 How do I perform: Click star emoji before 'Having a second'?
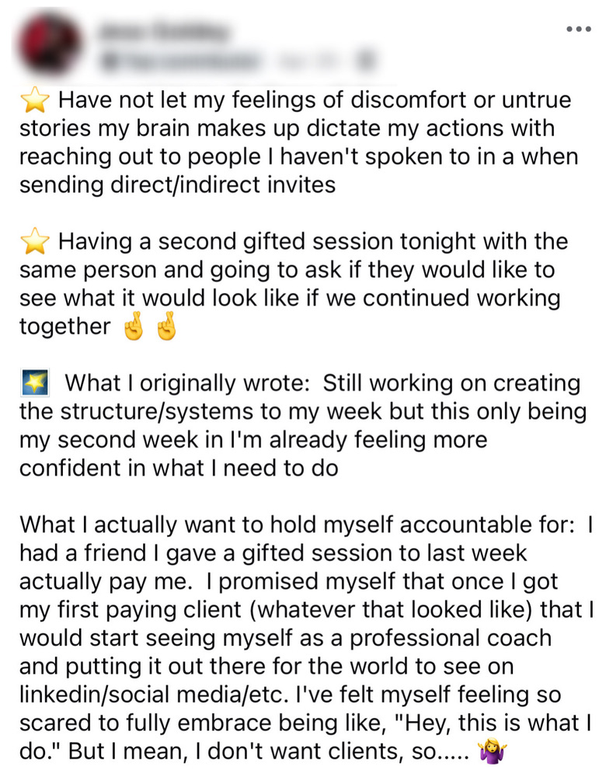tap(34, 242)
